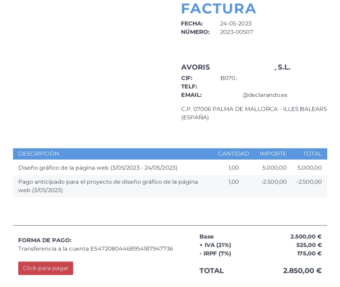The image size is (340, 287).
Task: Click the -2.500,00 importe amount
Action: coord(274,182)
